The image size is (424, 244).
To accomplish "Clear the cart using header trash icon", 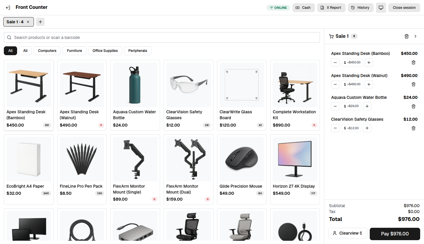I will (407, 36).
